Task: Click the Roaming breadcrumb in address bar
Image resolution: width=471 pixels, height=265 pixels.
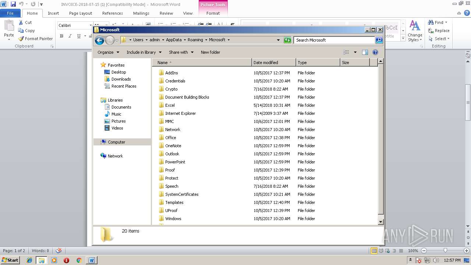Action: [195, 40]
